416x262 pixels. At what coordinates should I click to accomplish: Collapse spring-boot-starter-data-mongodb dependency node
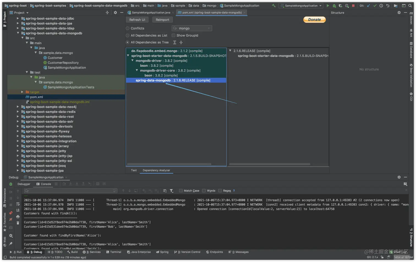(x=128, y=55)
